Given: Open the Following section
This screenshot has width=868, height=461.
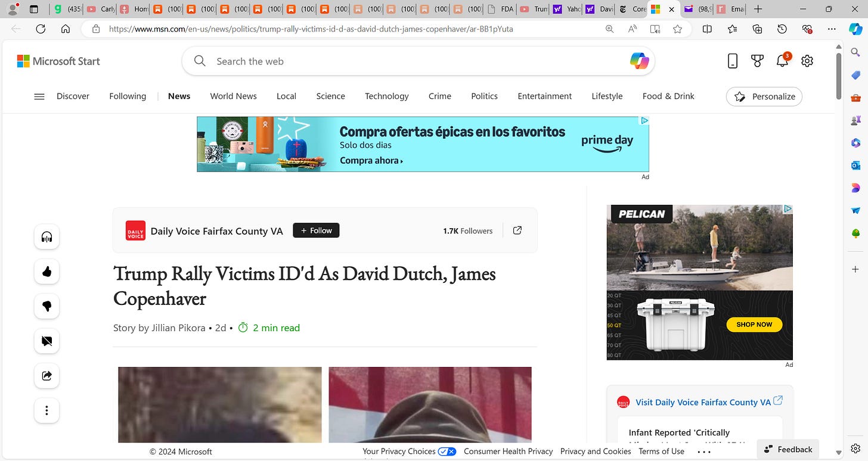Looking at the screenshot, I should point(128,96).
